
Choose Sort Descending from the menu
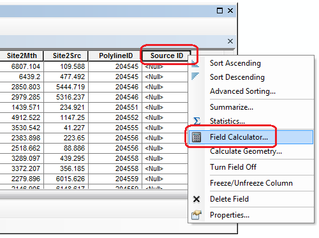click(x=237, y=77)
